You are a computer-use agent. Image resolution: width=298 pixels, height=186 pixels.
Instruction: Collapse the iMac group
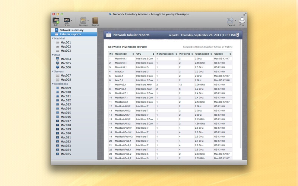coord(53,55)
